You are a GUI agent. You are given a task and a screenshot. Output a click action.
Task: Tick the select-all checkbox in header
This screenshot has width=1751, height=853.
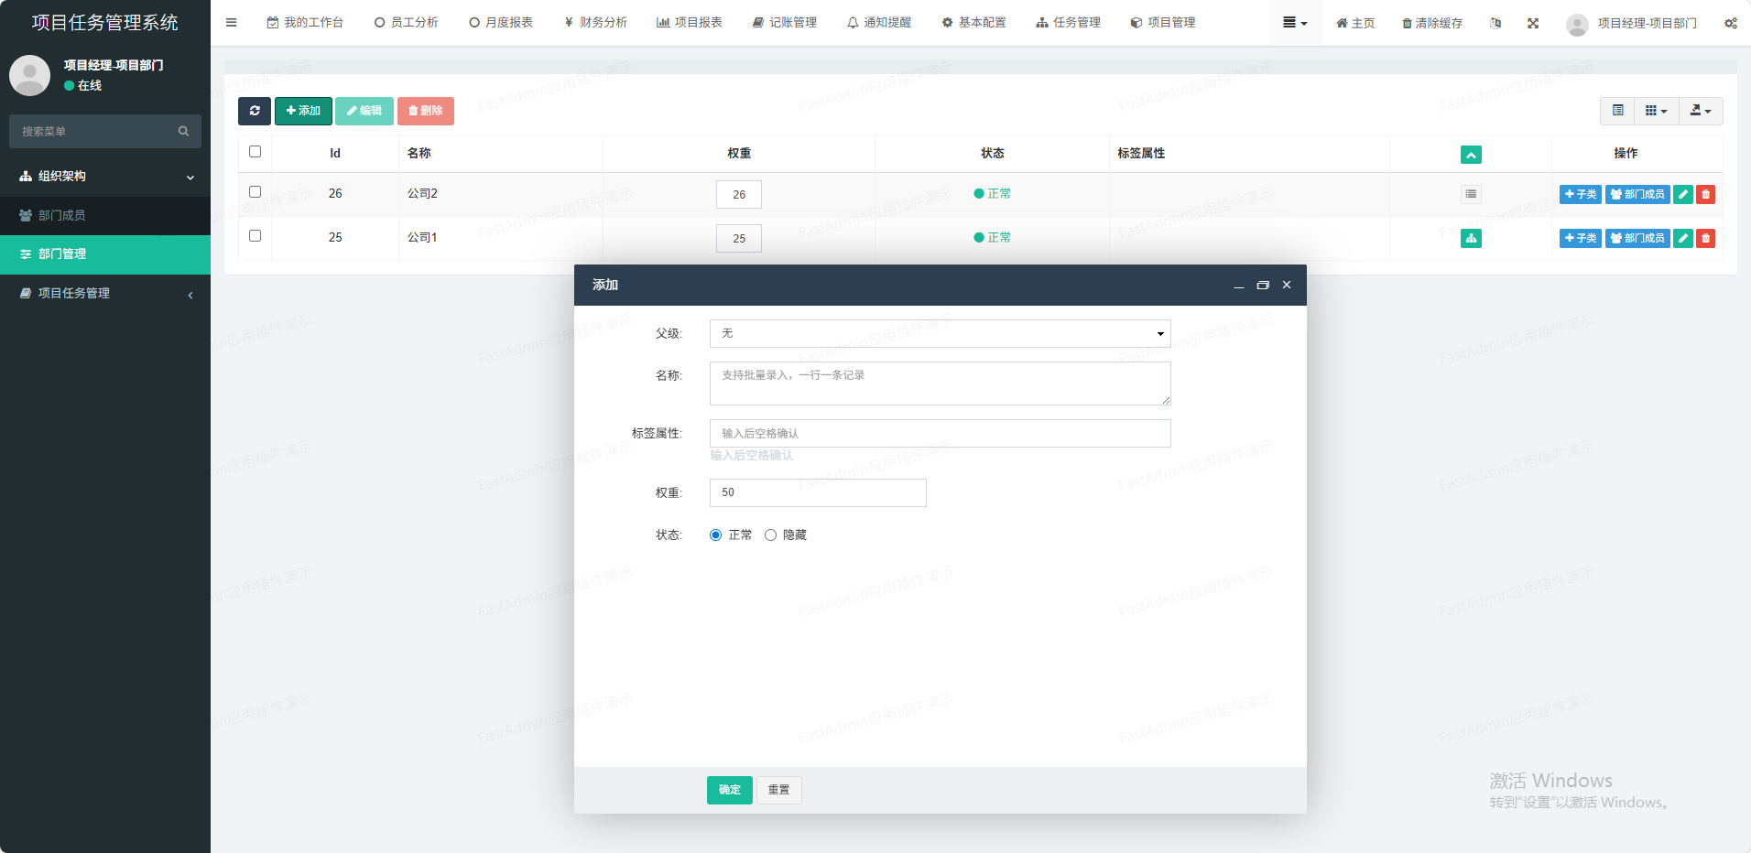pyautogui.click(x=256, y=152)
